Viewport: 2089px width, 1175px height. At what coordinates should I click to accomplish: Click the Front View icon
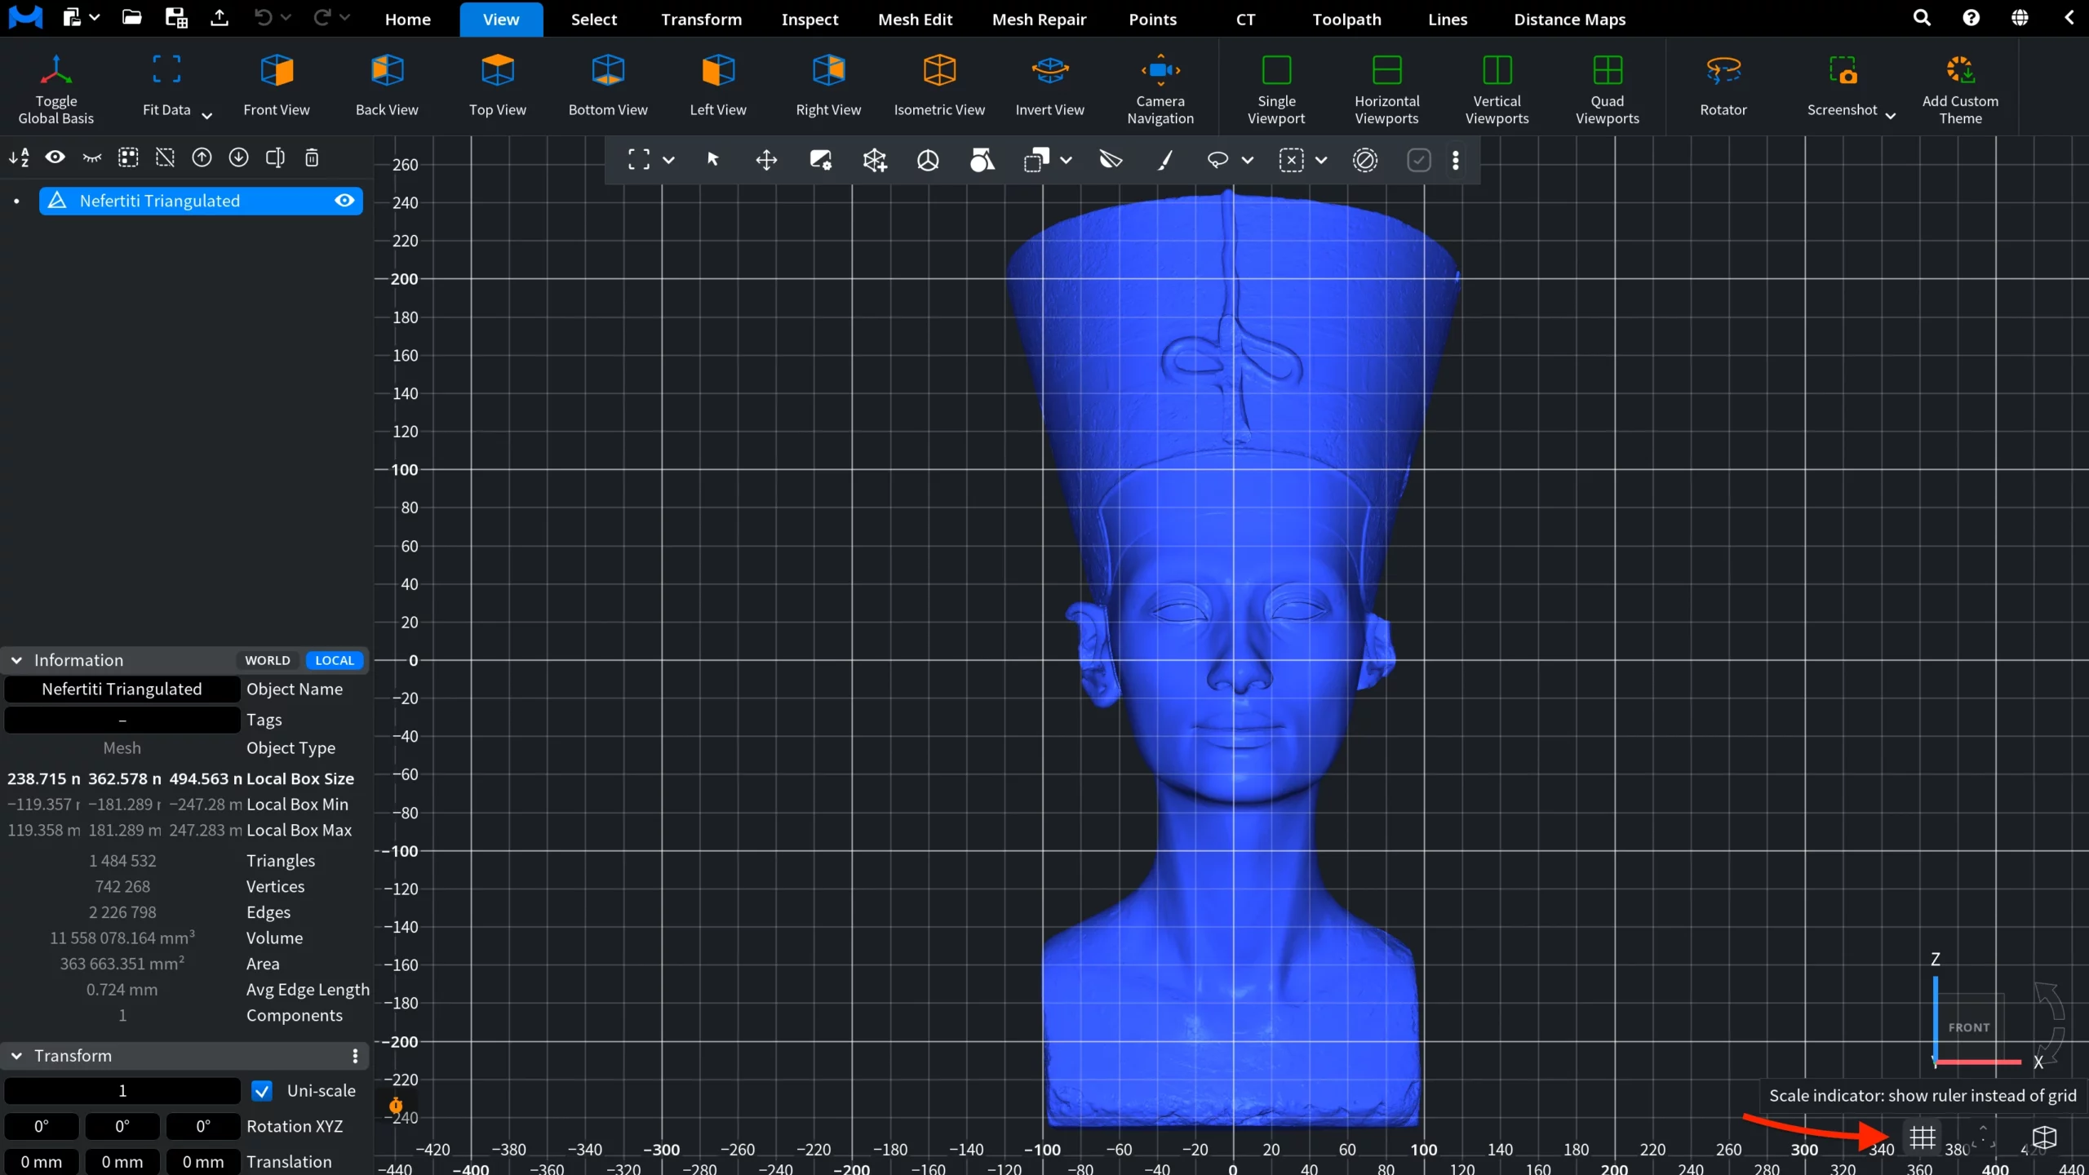tap(277, 71)
